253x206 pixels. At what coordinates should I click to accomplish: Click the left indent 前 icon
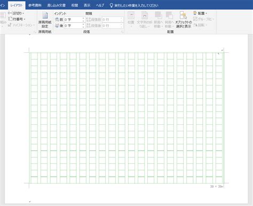[x=57, y=20]
